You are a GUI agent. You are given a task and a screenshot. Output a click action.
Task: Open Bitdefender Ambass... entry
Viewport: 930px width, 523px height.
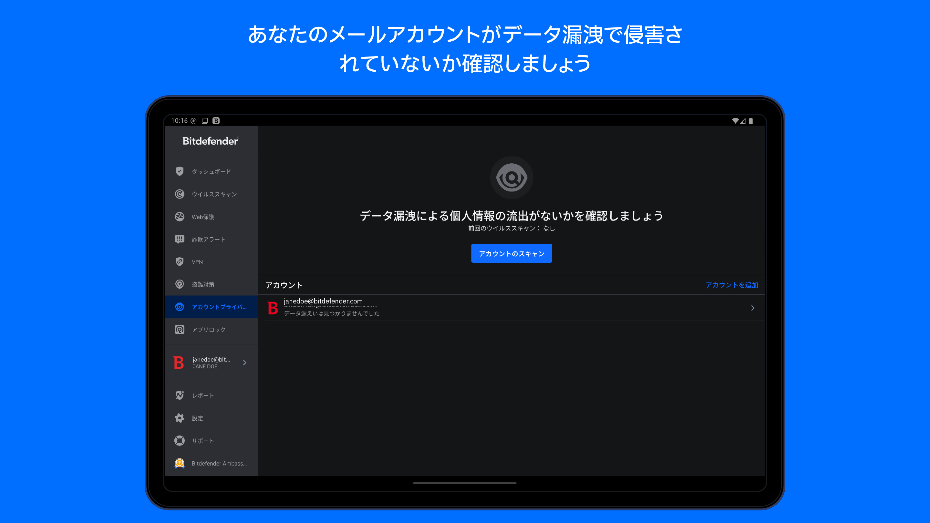[211, 463]
